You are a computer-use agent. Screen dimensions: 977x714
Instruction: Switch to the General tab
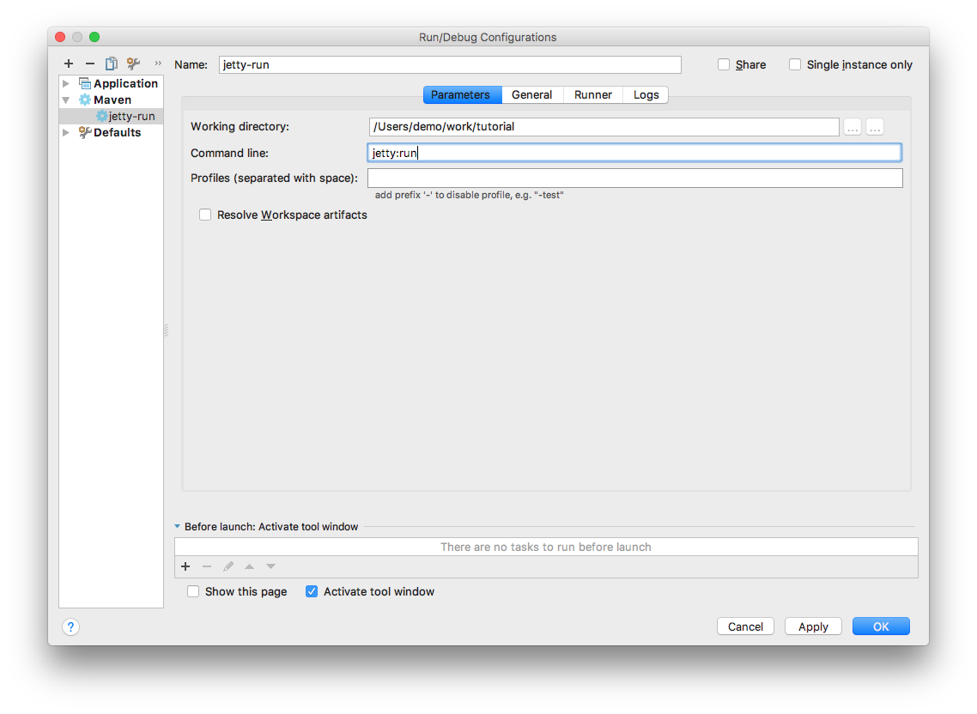531,95
